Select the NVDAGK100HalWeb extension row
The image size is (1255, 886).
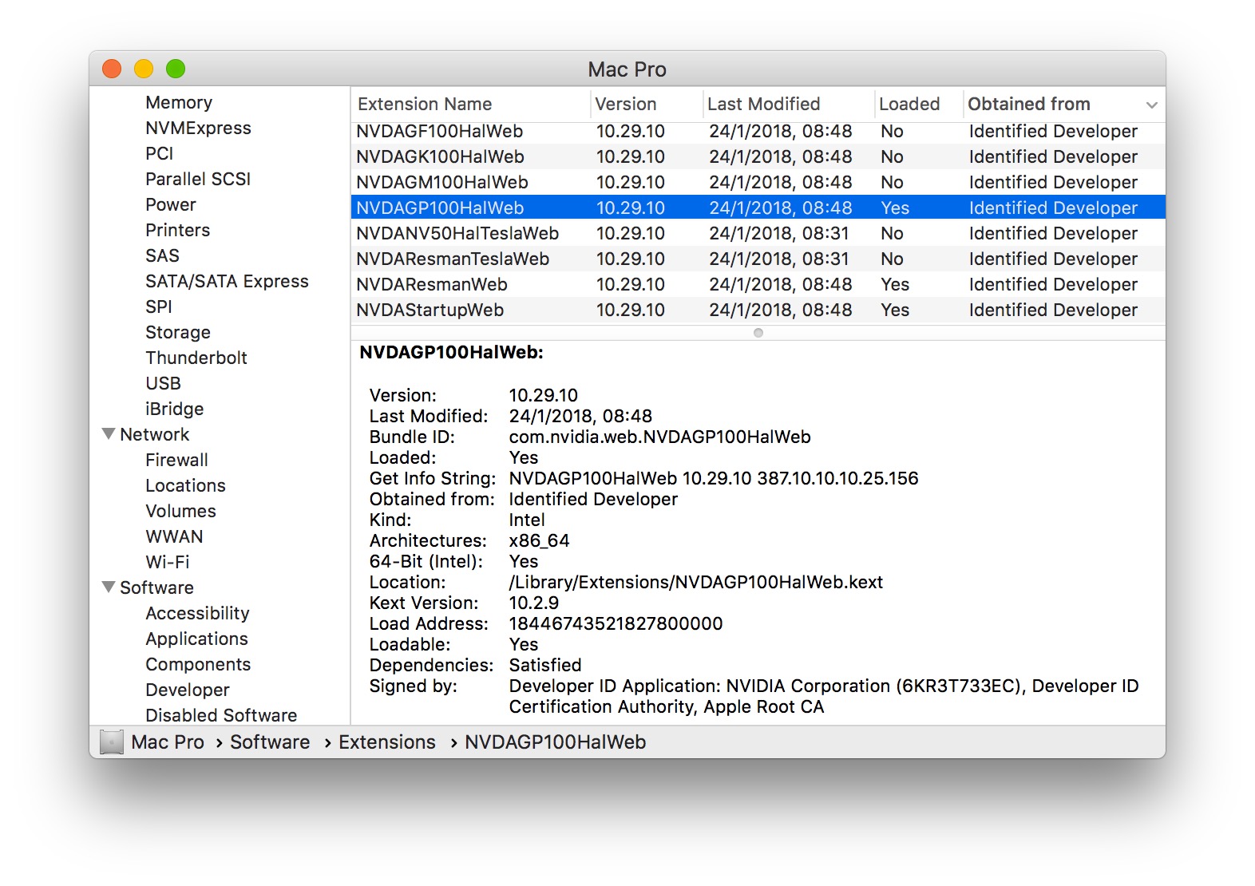tap(758, 156)
